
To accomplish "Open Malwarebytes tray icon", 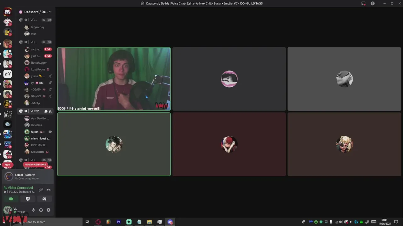I will [311, 222].
